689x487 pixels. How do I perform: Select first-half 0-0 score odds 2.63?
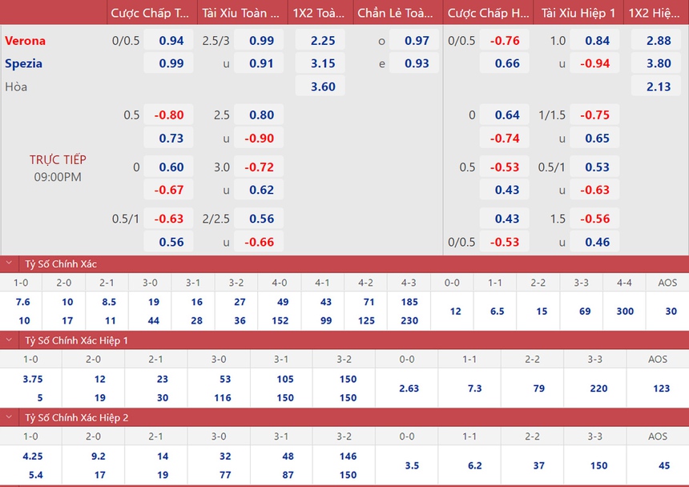coord(409,388)
